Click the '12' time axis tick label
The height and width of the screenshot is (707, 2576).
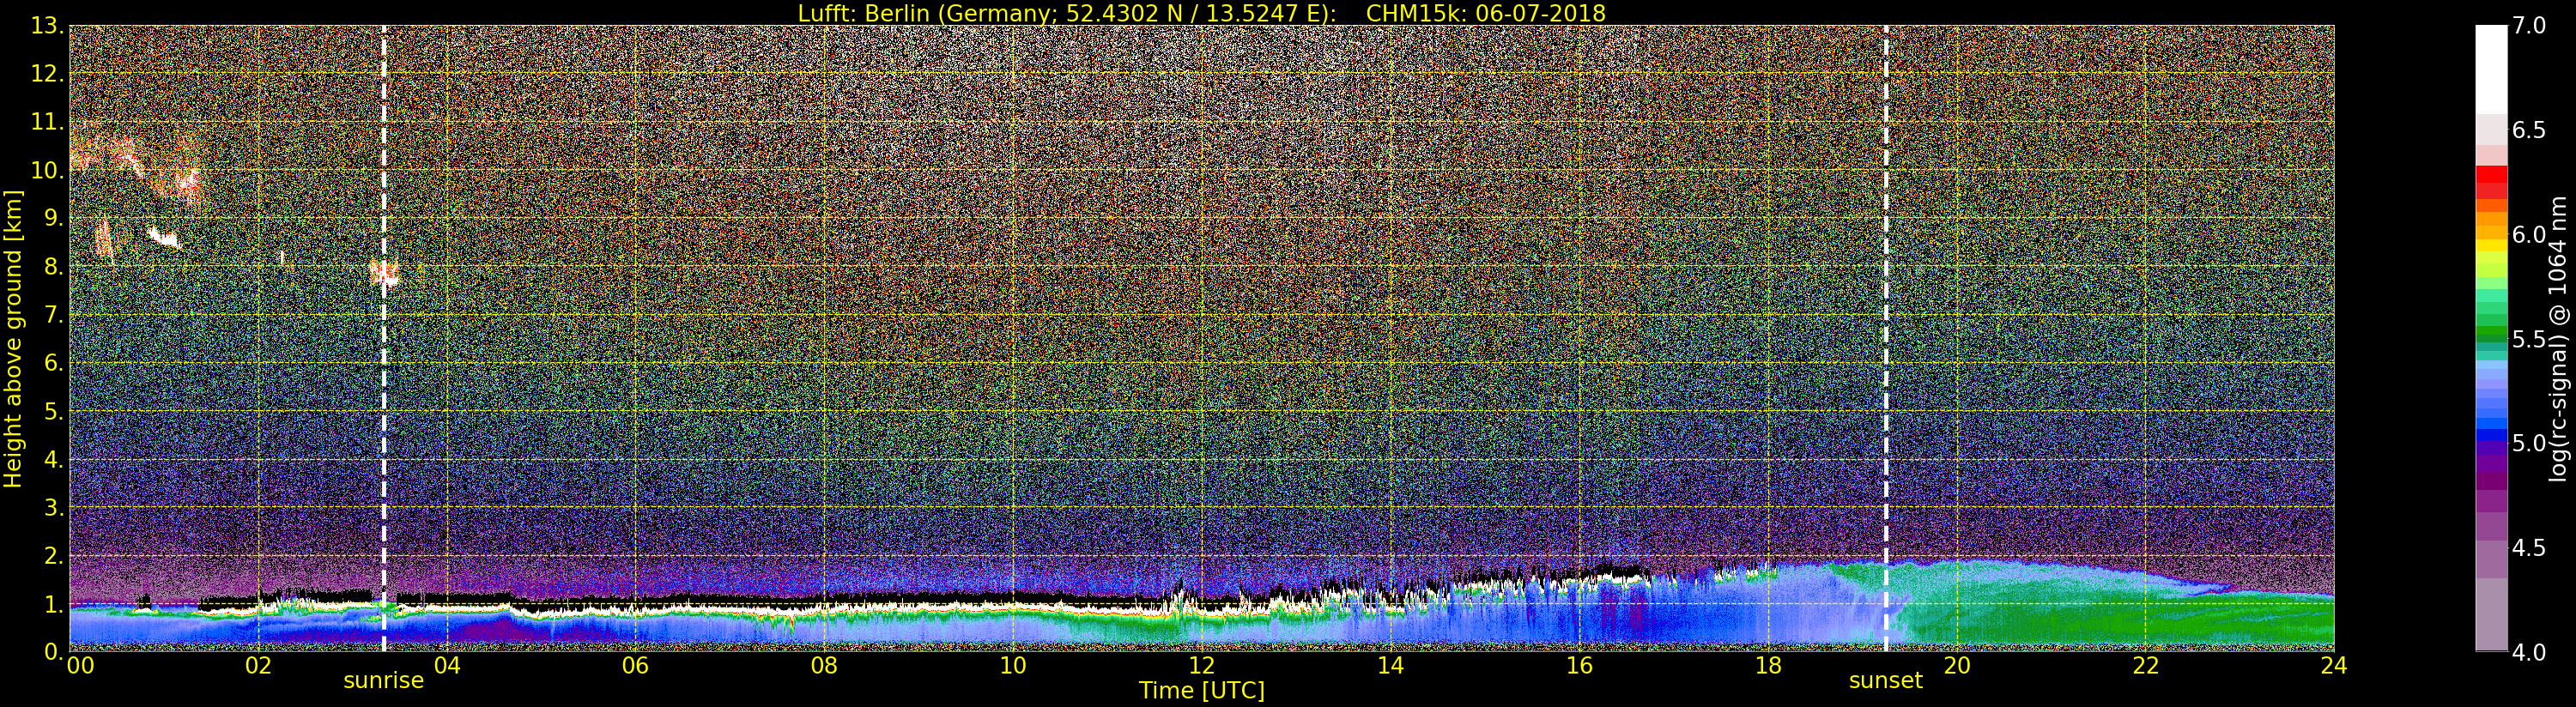1202,665
